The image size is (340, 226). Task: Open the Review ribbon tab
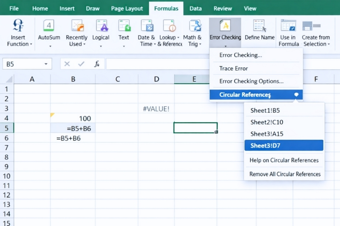223,8
